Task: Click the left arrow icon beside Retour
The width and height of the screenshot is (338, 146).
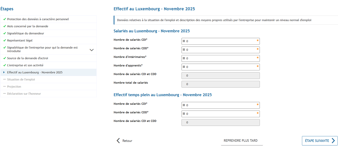Action: tap(118, 141)
